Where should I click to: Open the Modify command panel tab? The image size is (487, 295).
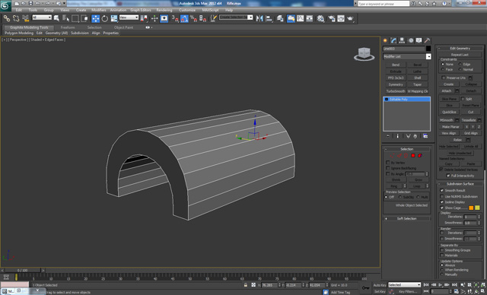(x=394, y=40)
